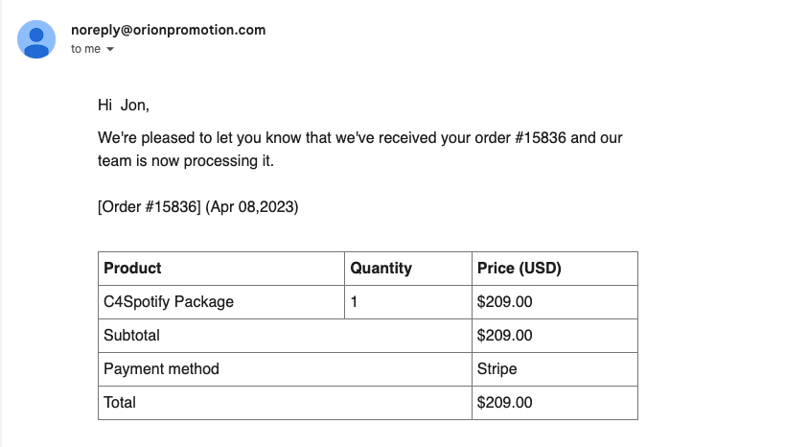Click the 'Total' label cell
The image size is (785, 447).
pos(285,403)
